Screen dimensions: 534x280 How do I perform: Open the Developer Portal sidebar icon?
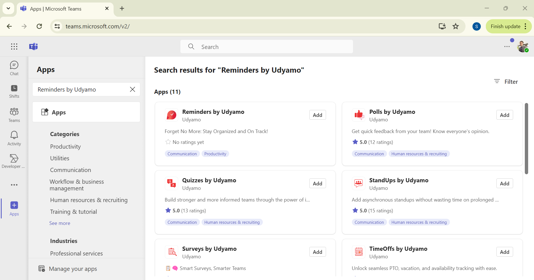(13, 161)
